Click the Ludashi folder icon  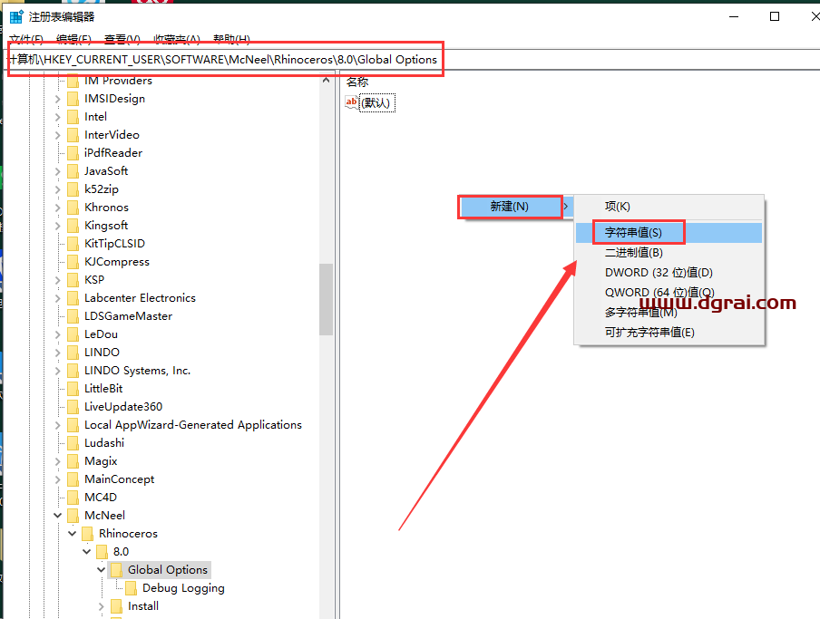(x=73, y=443)
